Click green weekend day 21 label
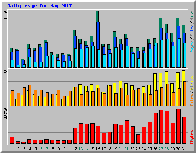Image resolution: width=196 pixels, height=153 pixels. 126,149
